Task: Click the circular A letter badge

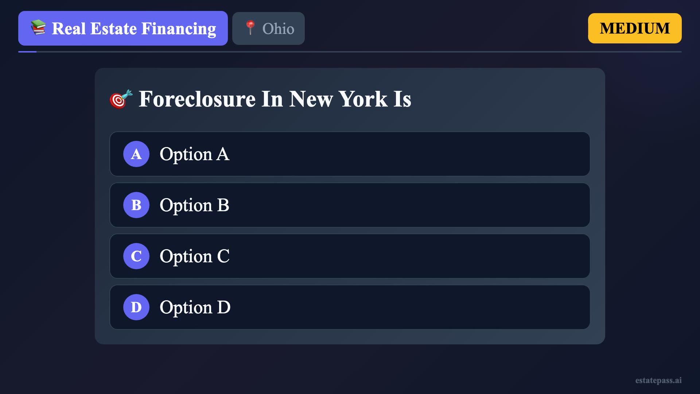Action: (x=136, y=154)
